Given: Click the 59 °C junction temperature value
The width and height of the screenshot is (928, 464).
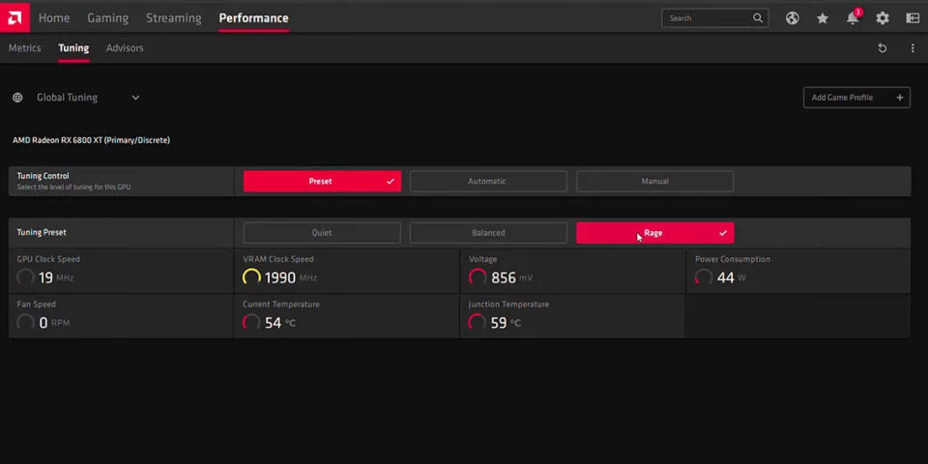Looking at the screenshot, I should (x=506, y=323).
